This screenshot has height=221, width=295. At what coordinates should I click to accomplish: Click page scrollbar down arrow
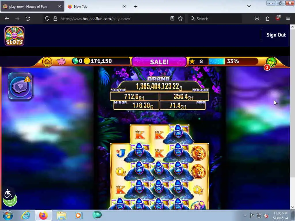point(292,207)
